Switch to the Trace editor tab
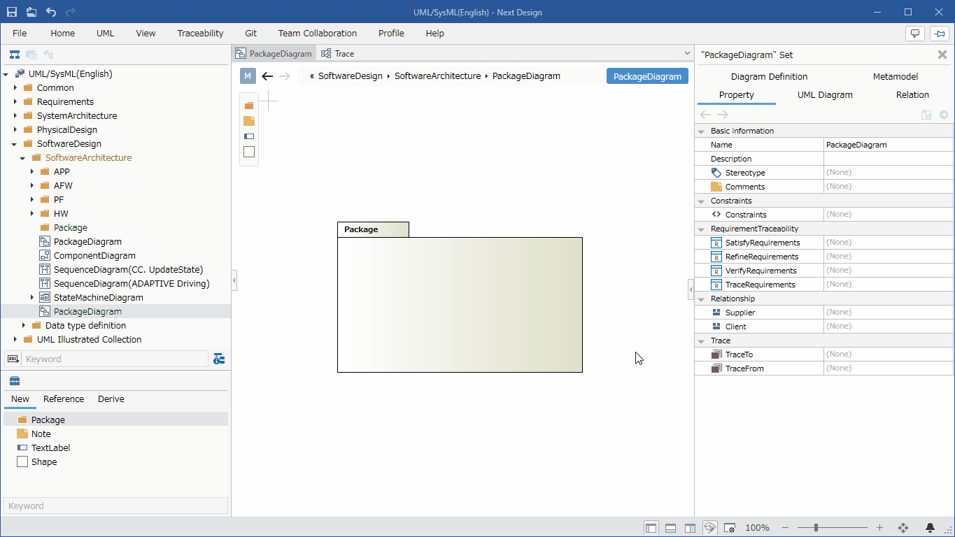This screenshot has height=537, width=955. 337,53
